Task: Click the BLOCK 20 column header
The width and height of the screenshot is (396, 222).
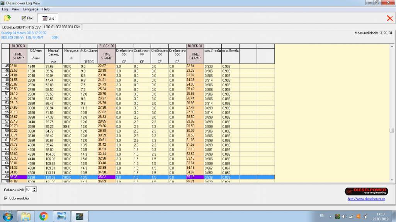Action: point(107,46)
